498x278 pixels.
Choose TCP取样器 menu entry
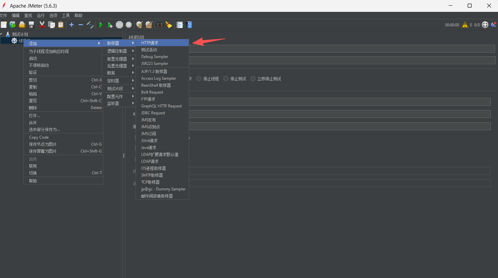[x=162, y=182]
